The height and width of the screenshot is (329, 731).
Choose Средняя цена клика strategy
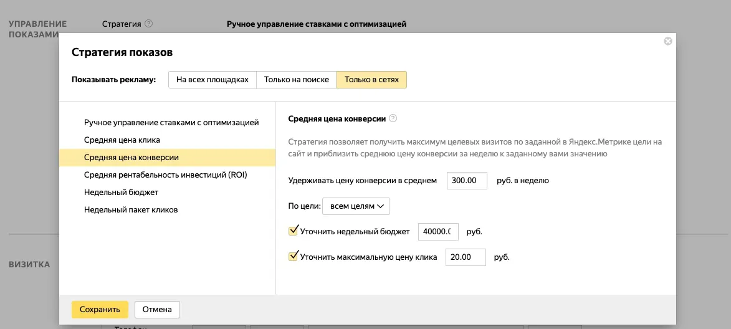click(x=122, y=140)
